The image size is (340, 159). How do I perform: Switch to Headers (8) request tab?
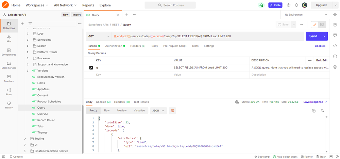138,46
